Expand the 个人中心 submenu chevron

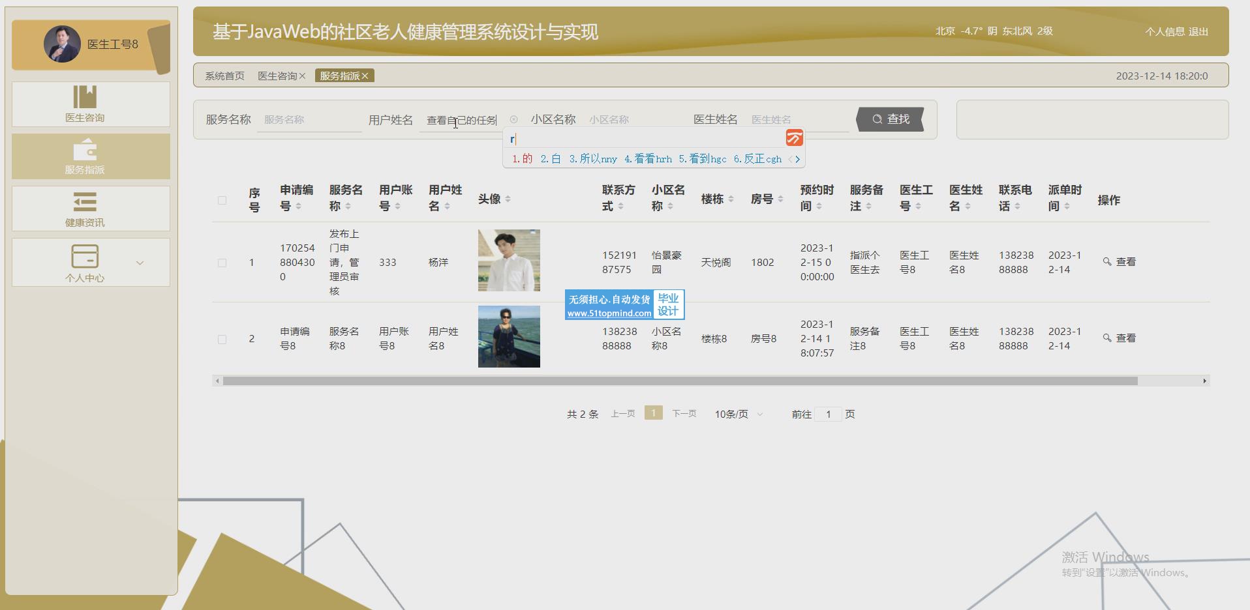140,263
